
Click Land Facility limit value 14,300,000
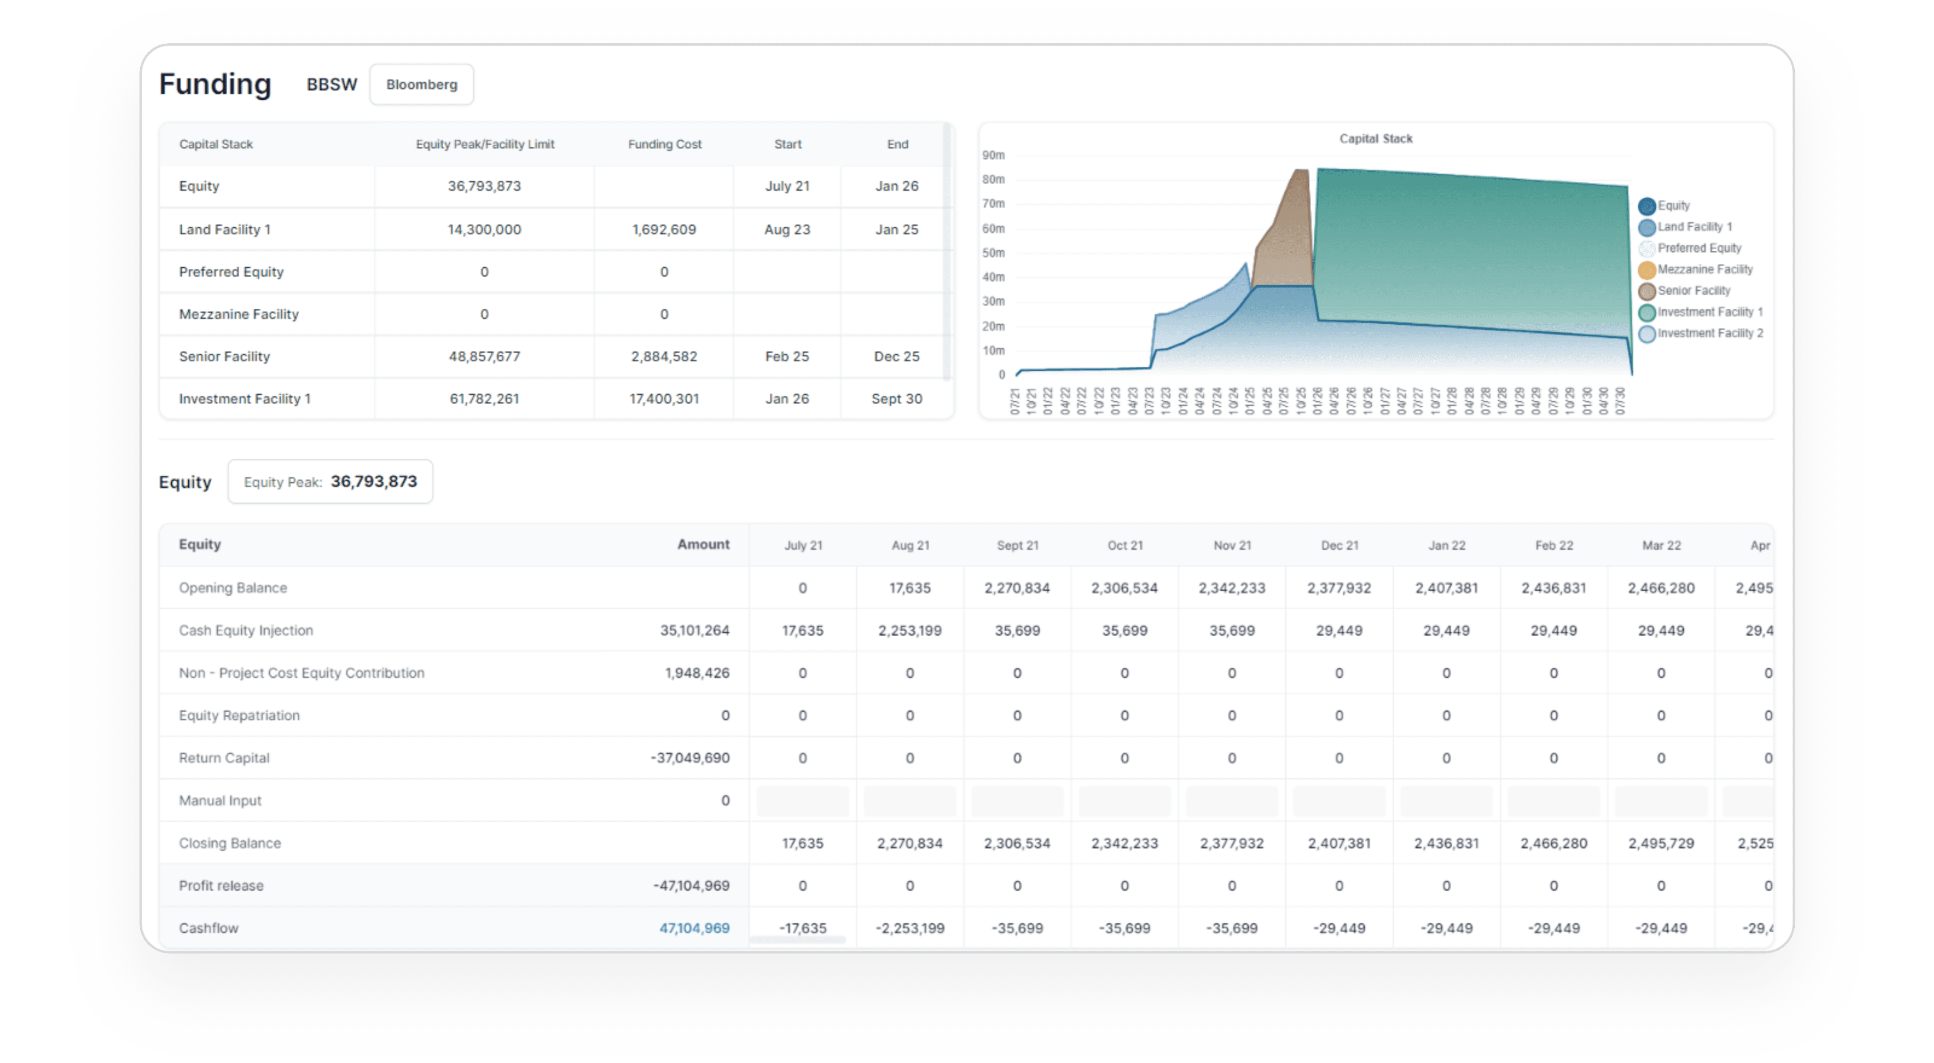coord(484,229)
